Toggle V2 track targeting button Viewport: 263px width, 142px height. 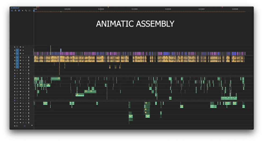click(17, 50)
